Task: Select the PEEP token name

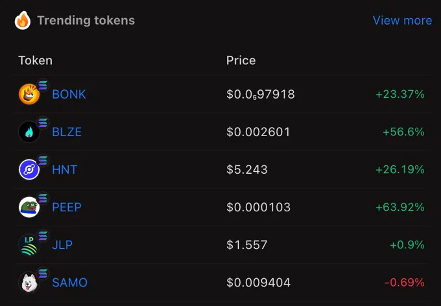Action: [x=67, y=207]
